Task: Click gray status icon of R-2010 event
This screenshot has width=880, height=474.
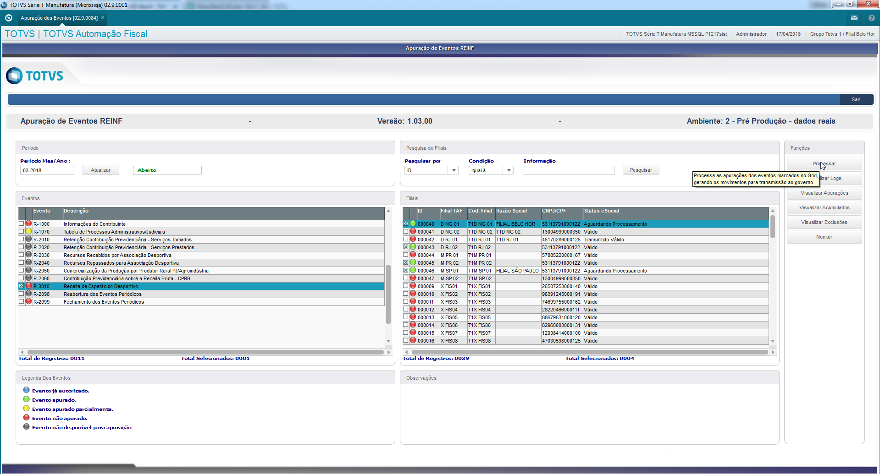Action: (28, 239)
